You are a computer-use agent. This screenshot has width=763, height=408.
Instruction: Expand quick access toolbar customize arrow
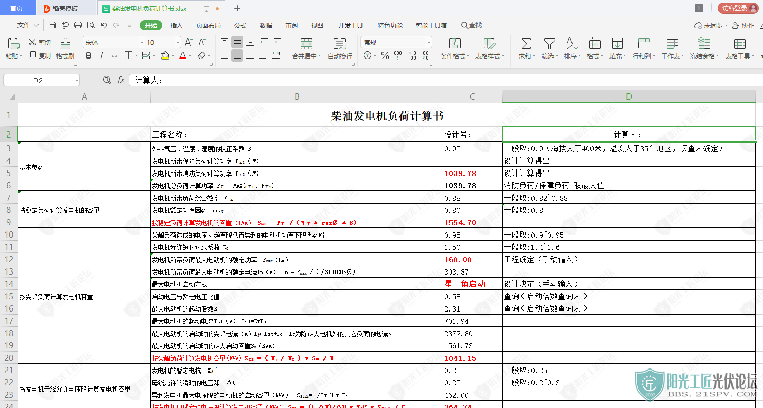pos(129,25)
